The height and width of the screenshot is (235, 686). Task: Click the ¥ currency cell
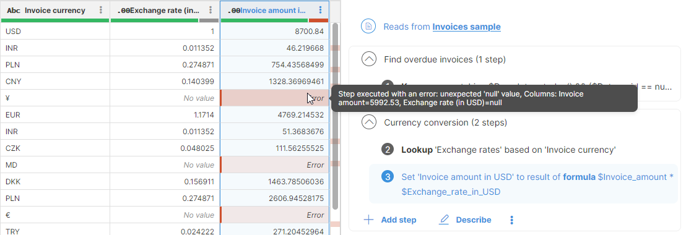55,98
